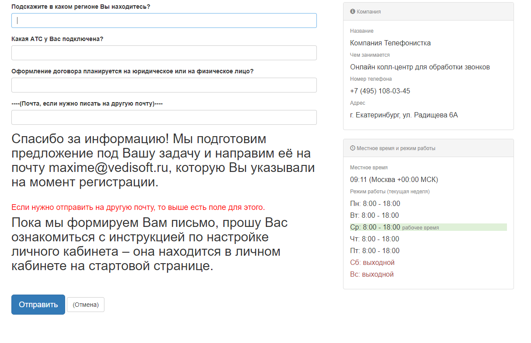The image size is (531, 343).
Task: Click the 'Вс: выходной' schedule entry
Action: click(372, 274)
